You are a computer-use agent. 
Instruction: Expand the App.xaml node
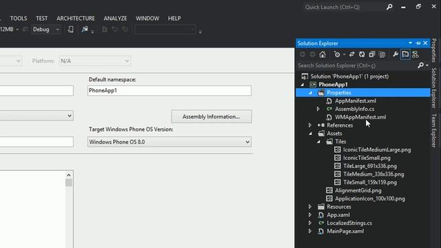(x=310, y=215)
